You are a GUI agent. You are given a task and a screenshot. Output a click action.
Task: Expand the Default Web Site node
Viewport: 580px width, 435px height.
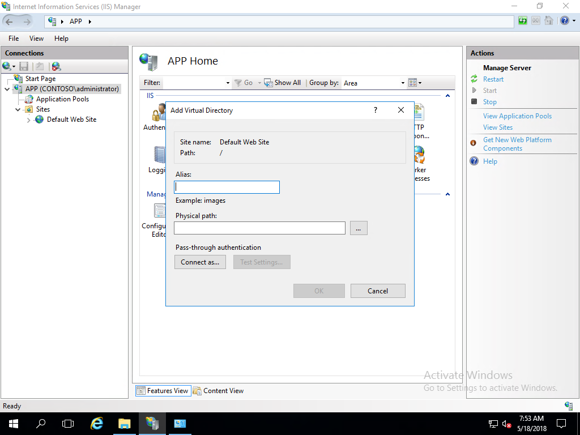pos(29,120)
